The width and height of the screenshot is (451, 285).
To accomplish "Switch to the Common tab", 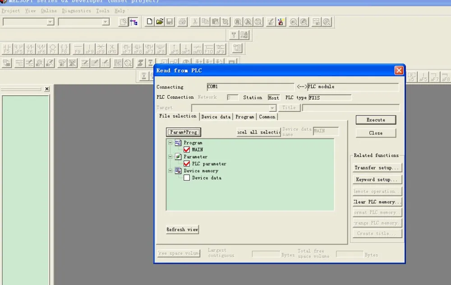I will point(267,117).
